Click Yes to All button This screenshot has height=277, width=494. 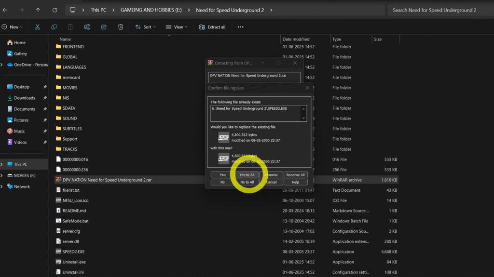click(x=247, y=175)
